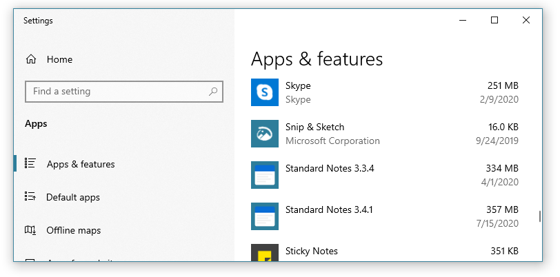The image size is (560, 277).
Task: Minimize the Settings window
Action: (463, 21)
